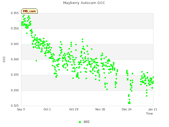Click the 0.325 y-axis tick label
This screenshot has width=169, height=127.
coord(15,106)
